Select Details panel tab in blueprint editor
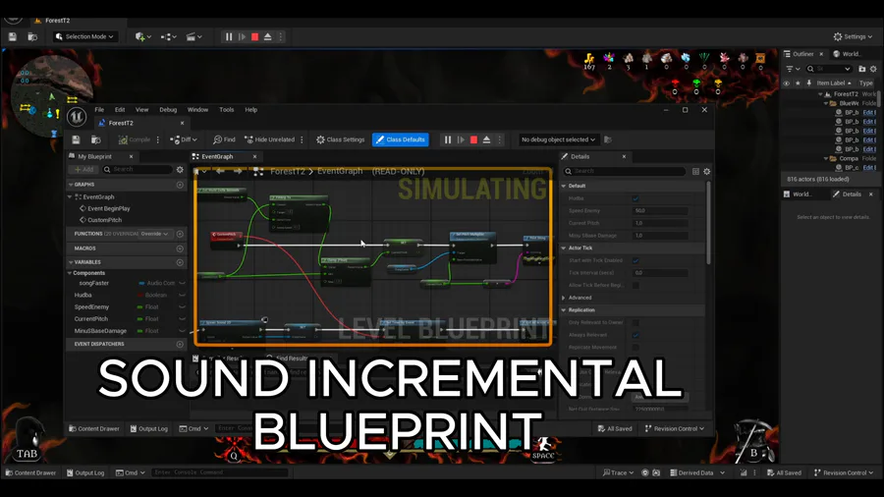This screenshot has height=497, width=884. pyautogui.click(x=580, y=156)
